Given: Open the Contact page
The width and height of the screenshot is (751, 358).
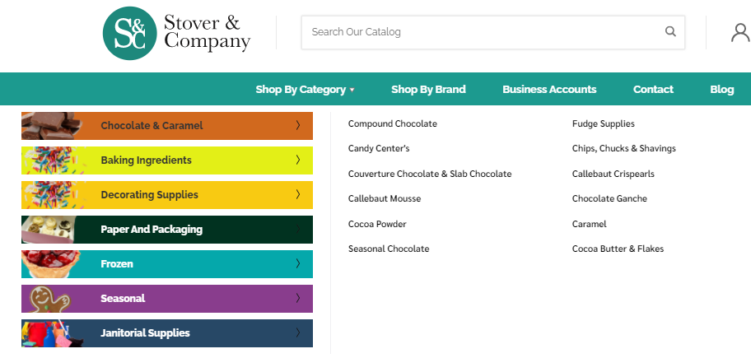Looking at the screenshot, I should point(653,90).
